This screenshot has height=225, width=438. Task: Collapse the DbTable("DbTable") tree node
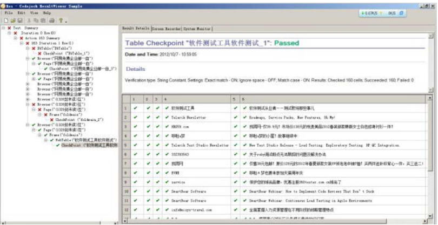pyautogui.click(x=27, y=49)
